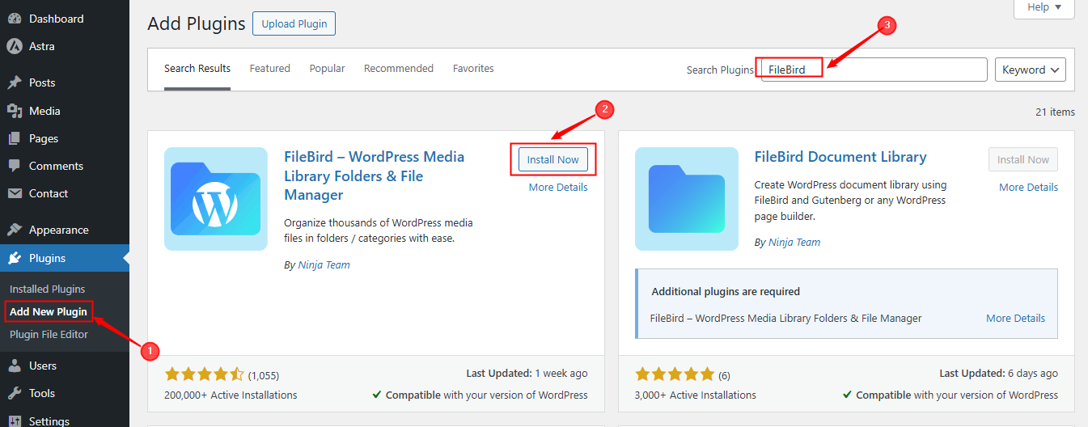
Task: Open Dashboard from the sidebar icon
Action: (x=15, y=19)
